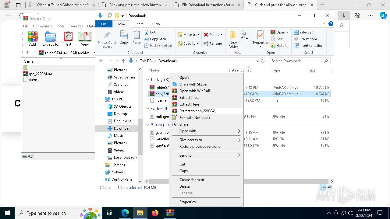Screen dimensions: 390x219
Task: Collapse the Earlier this week group
Action: coord(147,109)
